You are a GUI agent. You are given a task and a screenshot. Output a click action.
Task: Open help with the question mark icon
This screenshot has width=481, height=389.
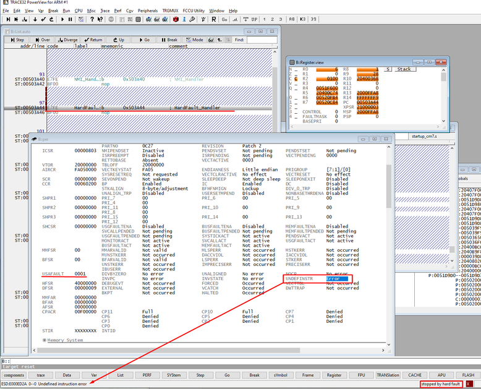pyautogui.click(x=92, y=19)
